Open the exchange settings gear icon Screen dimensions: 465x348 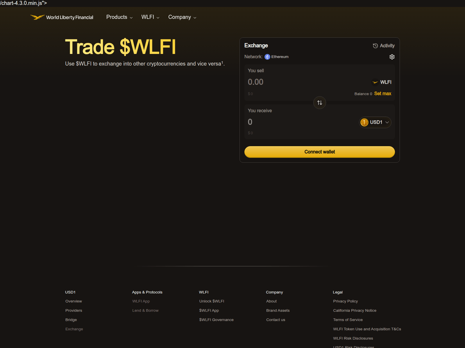[392, 57]
